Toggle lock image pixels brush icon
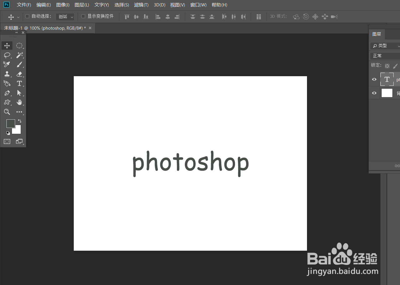The image size is (400, 285). [x=395, y=66]
